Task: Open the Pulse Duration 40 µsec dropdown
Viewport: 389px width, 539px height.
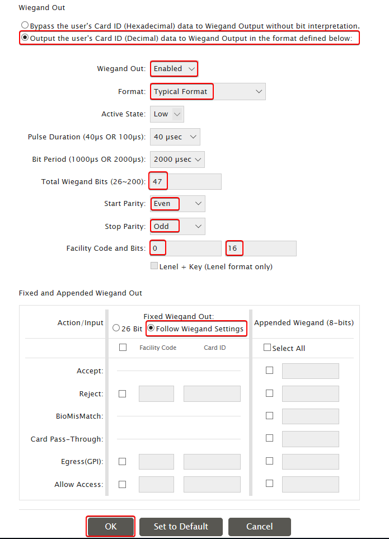Action: pyautogui.click(x=175, y=137)
